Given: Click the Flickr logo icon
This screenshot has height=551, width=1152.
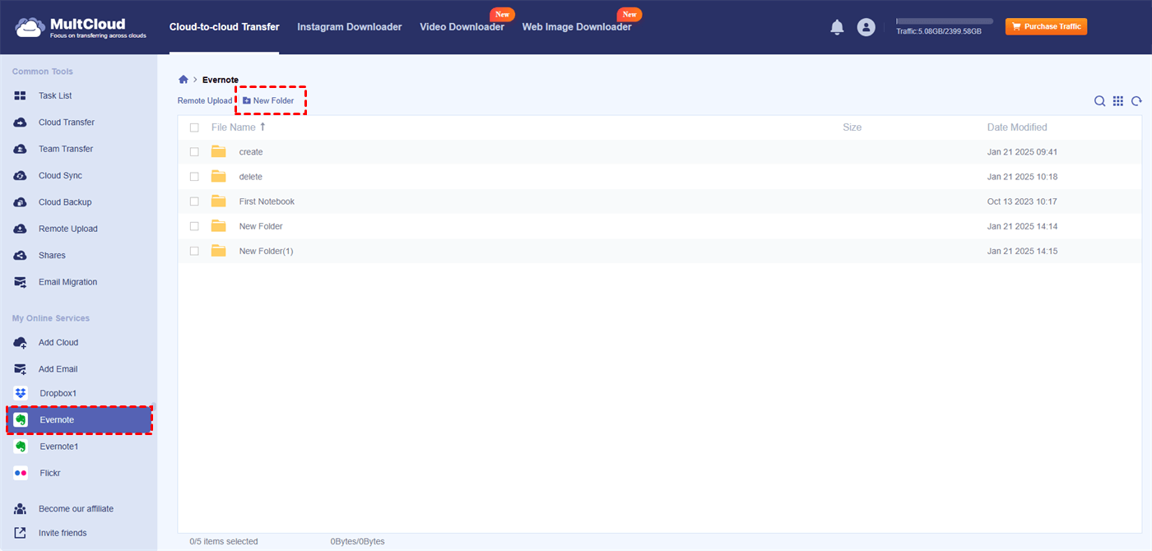Looking at the screenshot, I should tap(21, 473).
